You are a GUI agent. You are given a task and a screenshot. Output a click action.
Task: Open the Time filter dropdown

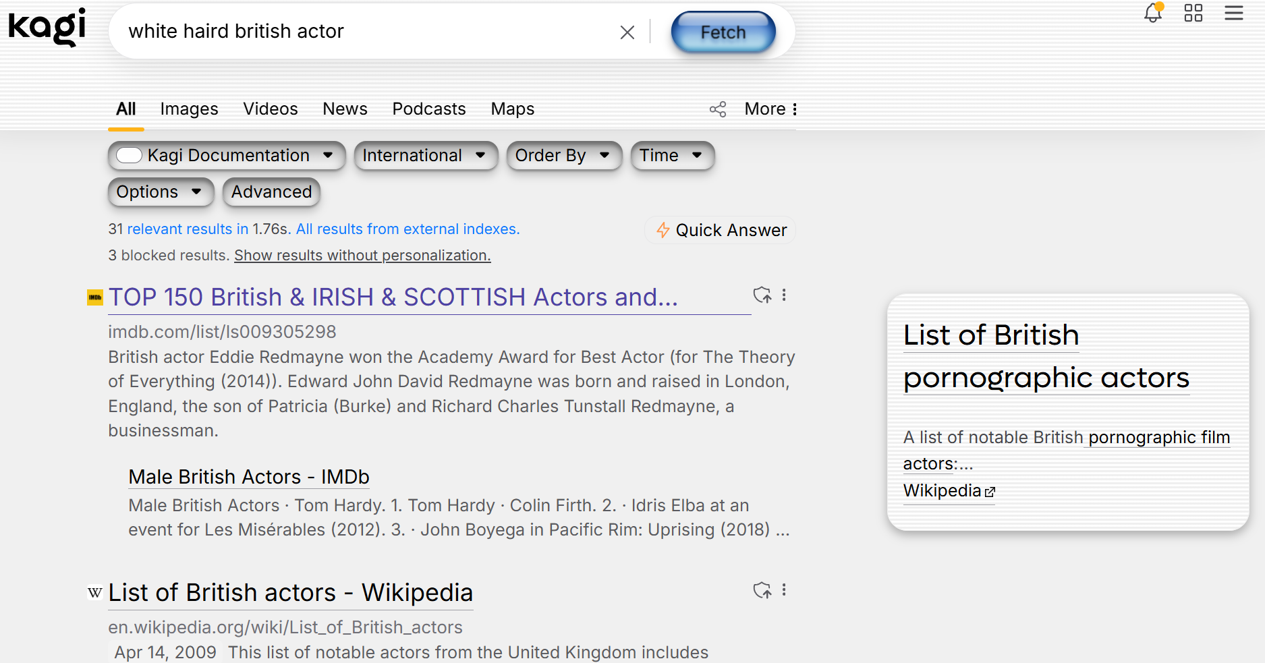pyautogui.click(x=673, y=156)
